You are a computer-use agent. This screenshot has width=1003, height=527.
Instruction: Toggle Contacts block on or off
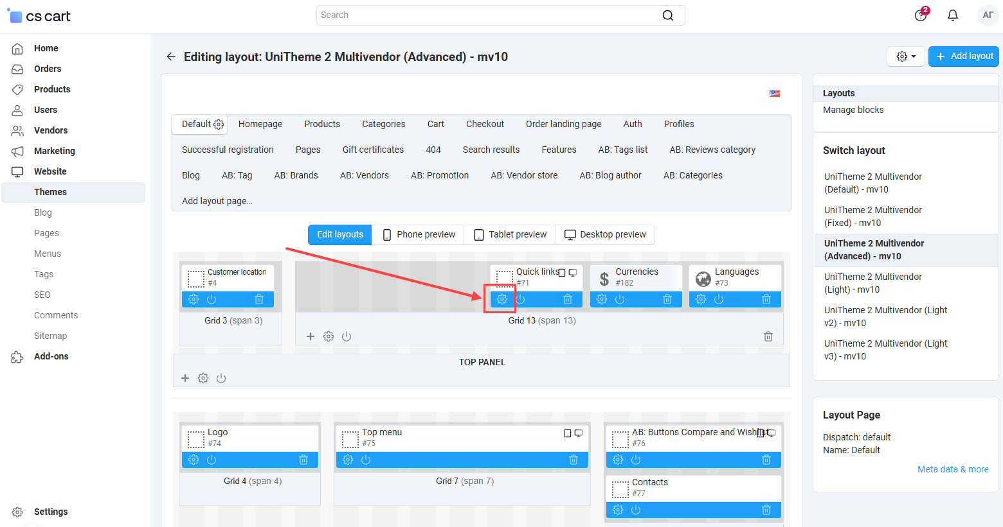point(636,510)
